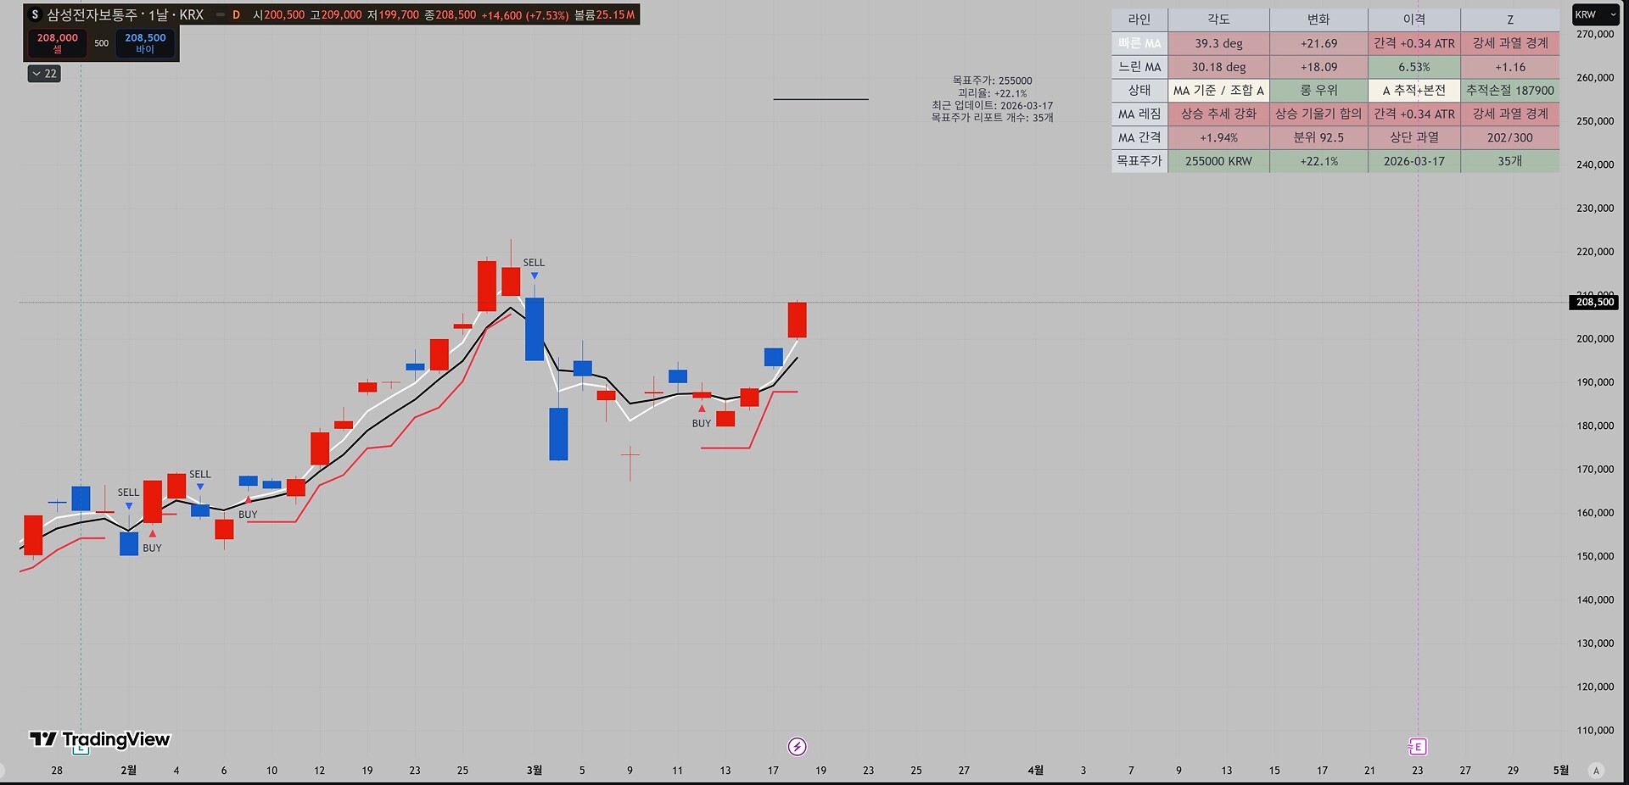Click the 35개 table cell
Viewport: 1629px width, 785px height.
tap(1510, 161)
